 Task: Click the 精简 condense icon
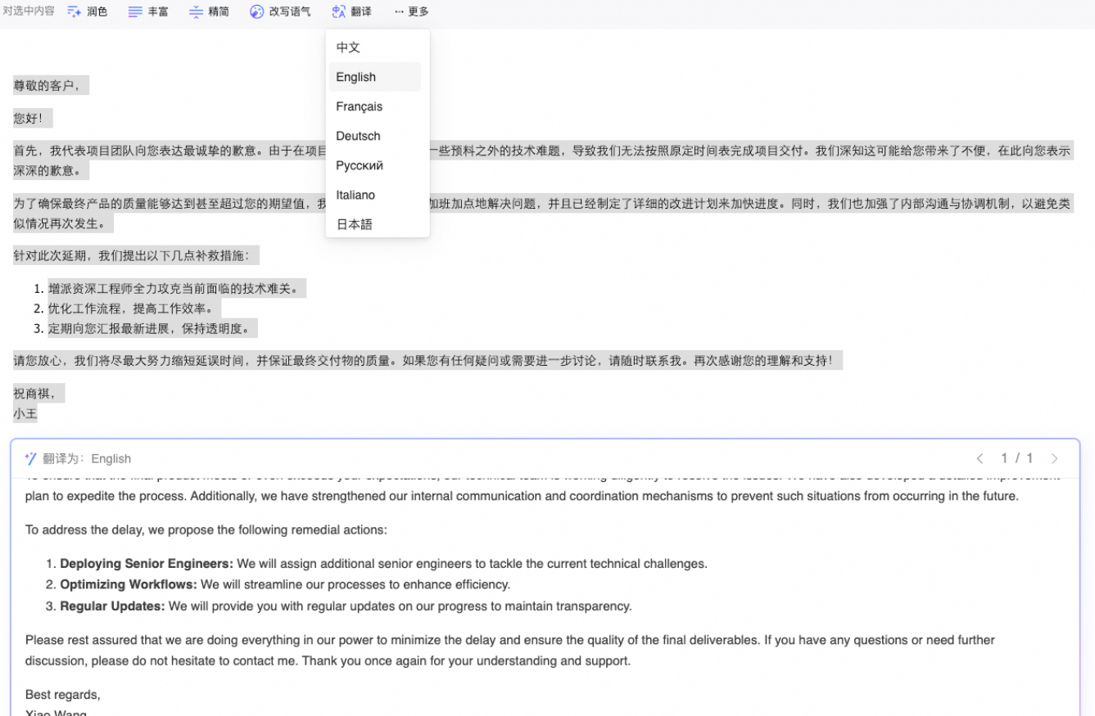click(x=196, y=11)
